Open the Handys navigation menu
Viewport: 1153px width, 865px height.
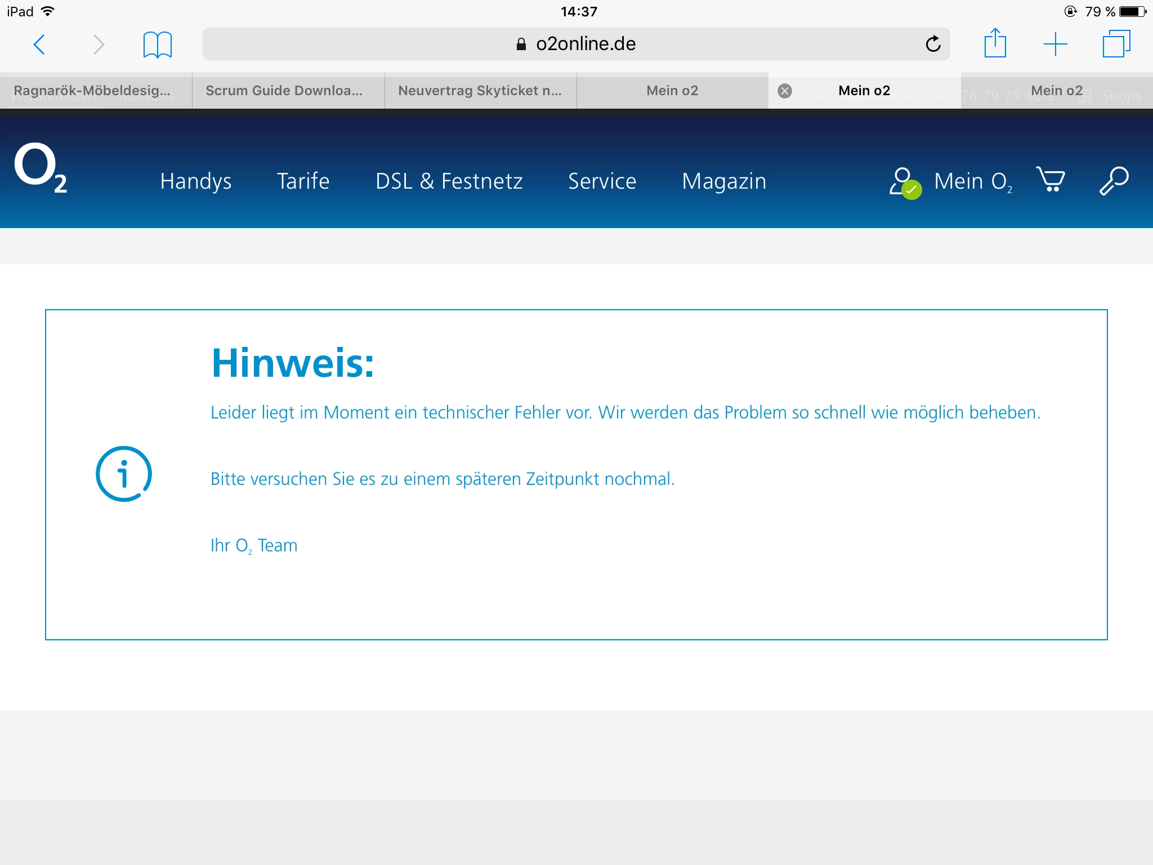tap(195, 181)
